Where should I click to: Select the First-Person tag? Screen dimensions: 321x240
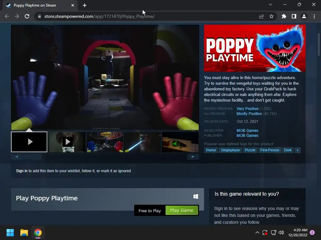tap(270, 150)
